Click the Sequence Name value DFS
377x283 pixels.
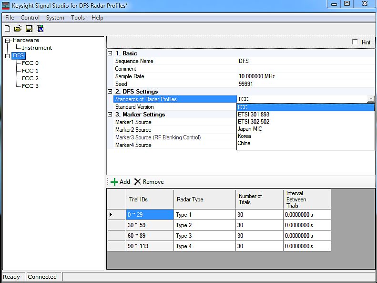pos(306,61)
